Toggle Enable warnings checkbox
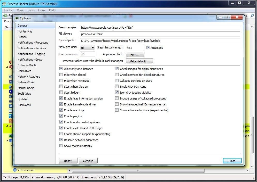This screenshot has width=257, height=182. pos(61,110)
